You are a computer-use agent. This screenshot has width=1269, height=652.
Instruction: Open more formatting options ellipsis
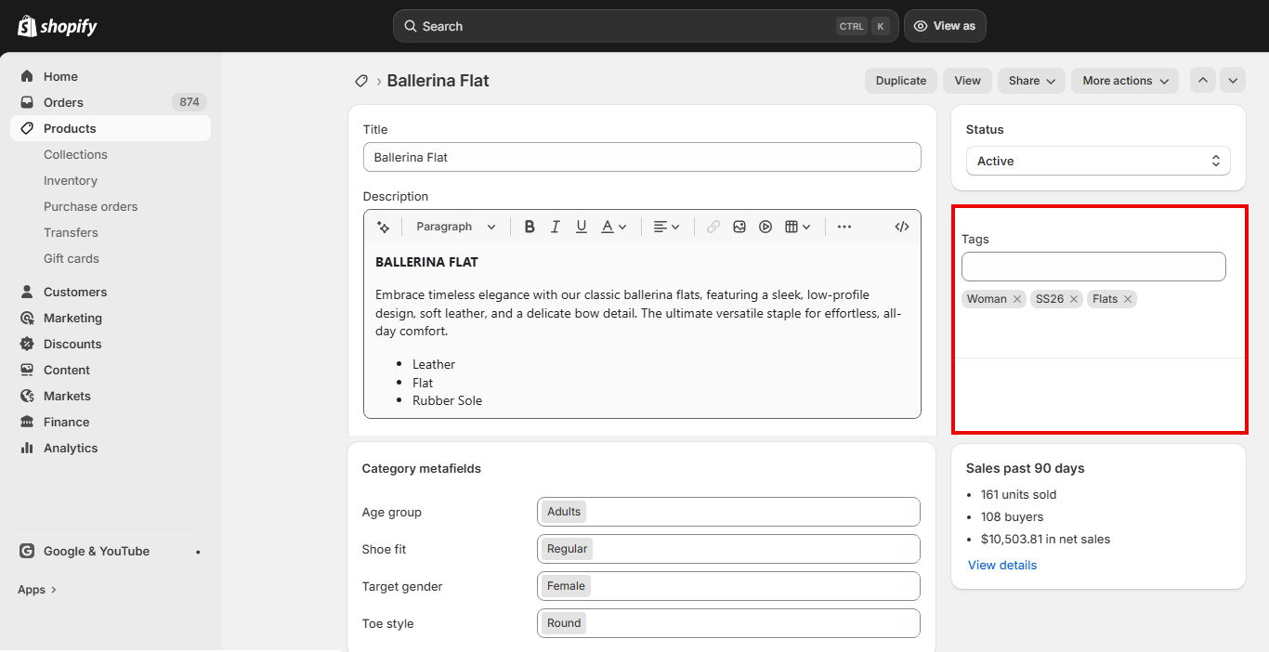coord(844,227)
